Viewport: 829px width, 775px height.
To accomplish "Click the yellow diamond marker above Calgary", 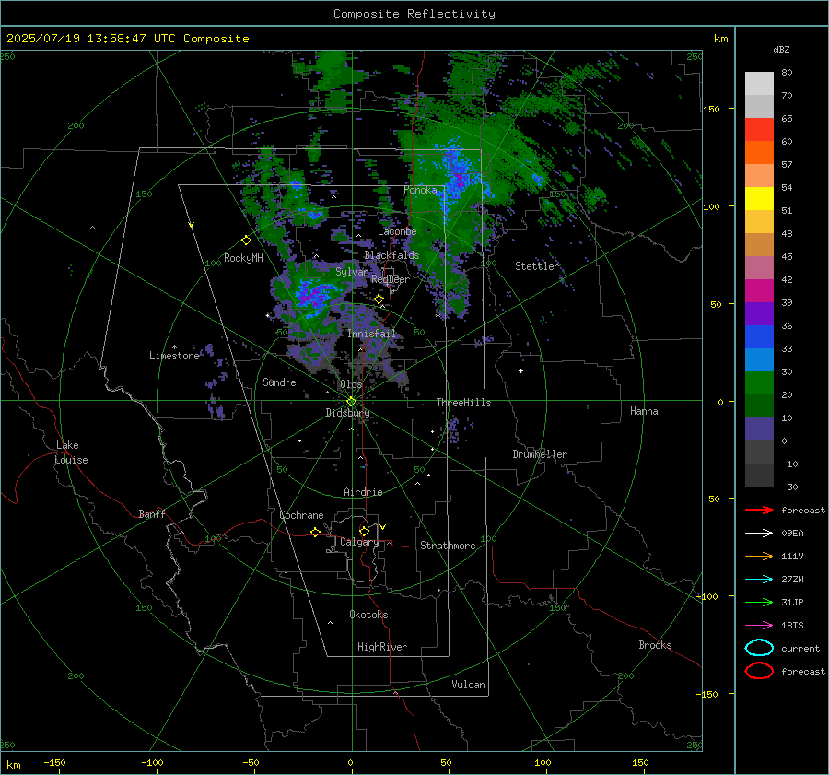I will point(364,531).
